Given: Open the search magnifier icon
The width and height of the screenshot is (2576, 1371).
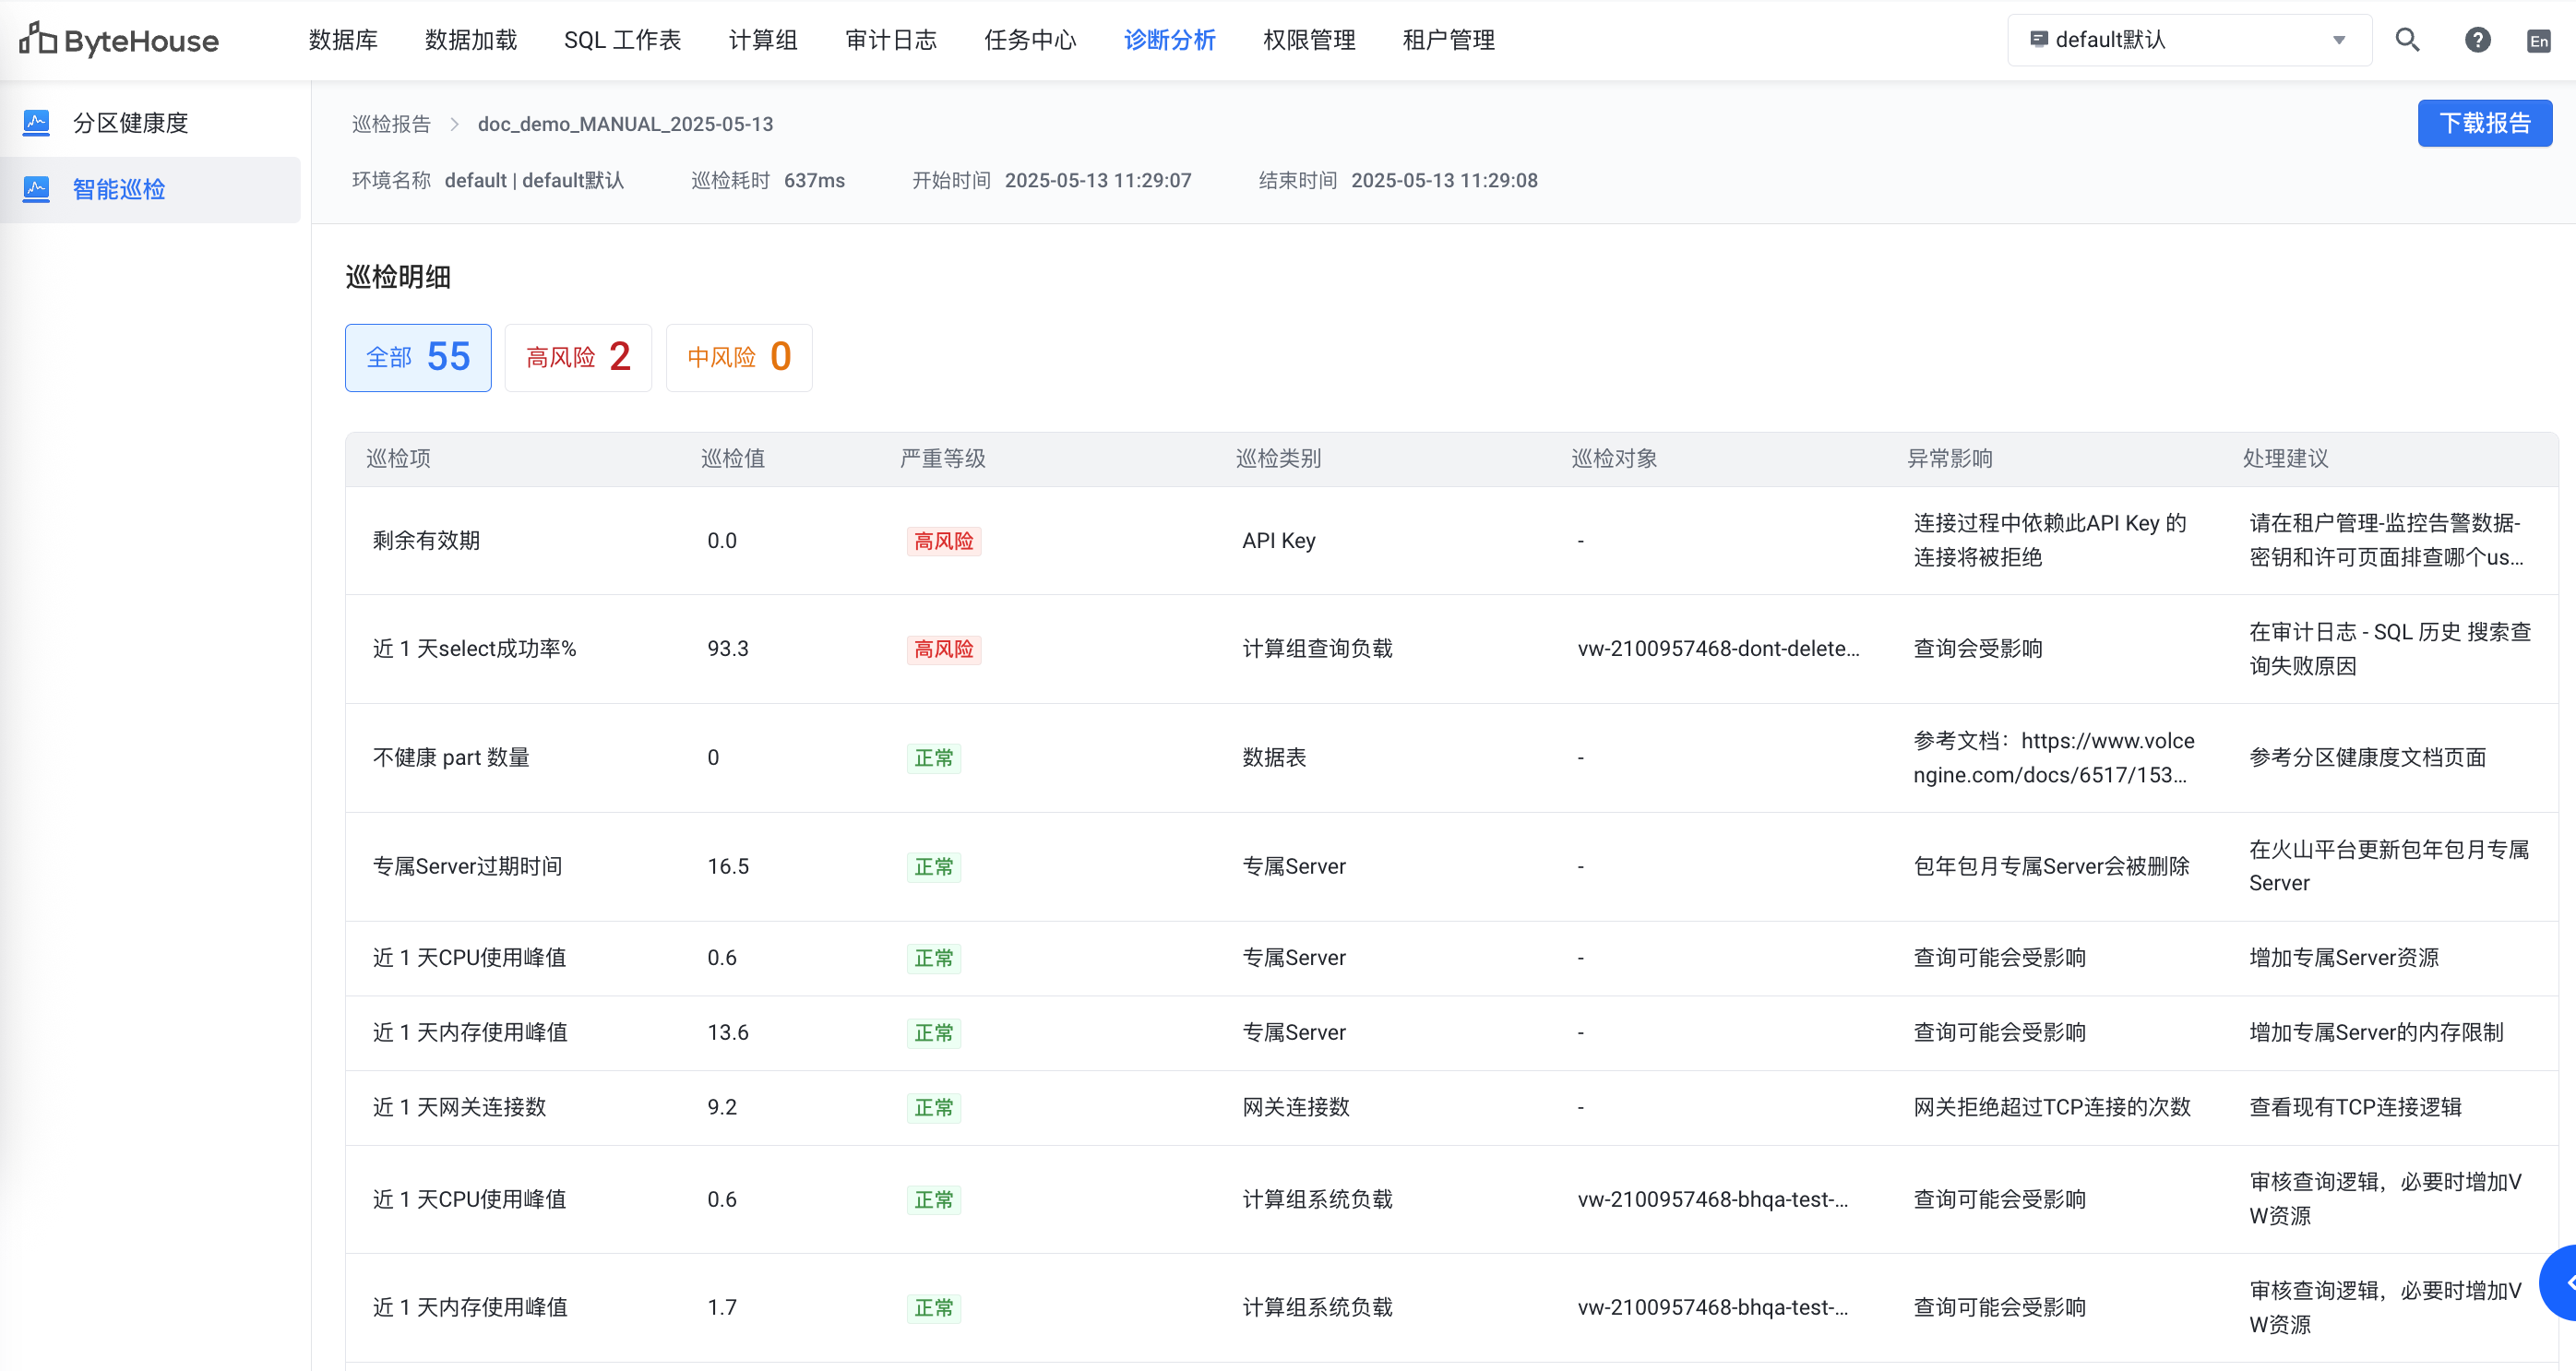Looking at the screenshot, I should [2408, 40].
